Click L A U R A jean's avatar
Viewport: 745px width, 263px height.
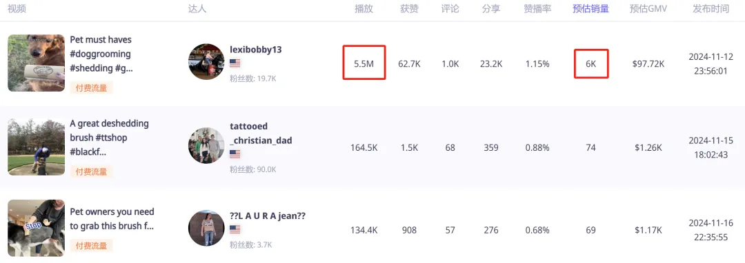pyautogui.click(x=206, y=229)
